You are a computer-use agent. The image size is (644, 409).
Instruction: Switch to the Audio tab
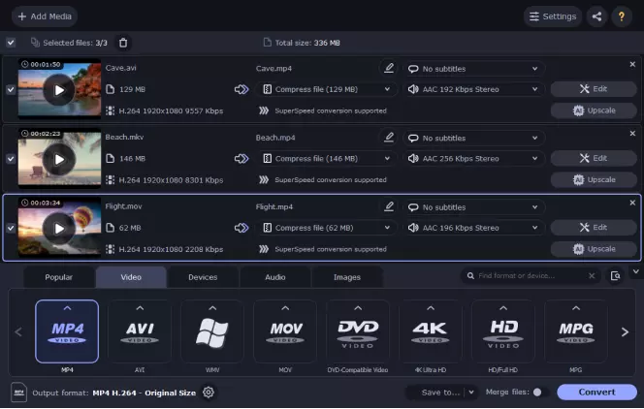[275, 277]
